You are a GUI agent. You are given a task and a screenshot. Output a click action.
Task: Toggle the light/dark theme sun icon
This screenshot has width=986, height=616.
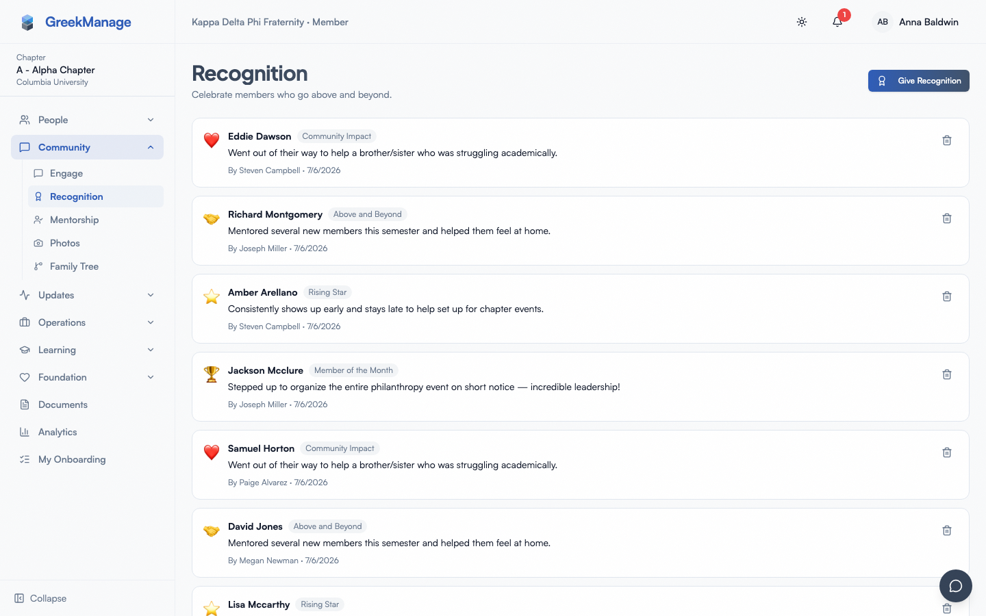[x=802, y=22]
